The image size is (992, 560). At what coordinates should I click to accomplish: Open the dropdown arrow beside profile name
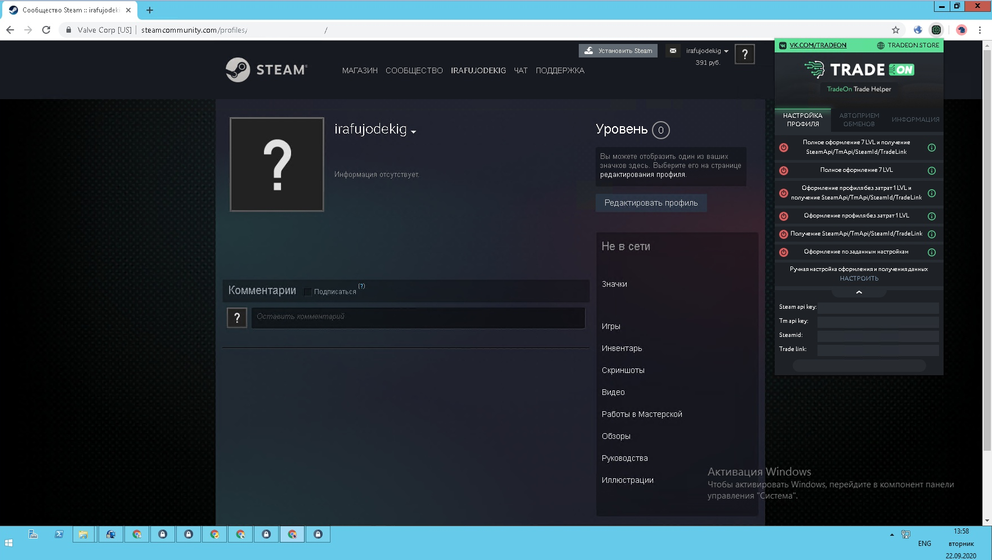414,132
